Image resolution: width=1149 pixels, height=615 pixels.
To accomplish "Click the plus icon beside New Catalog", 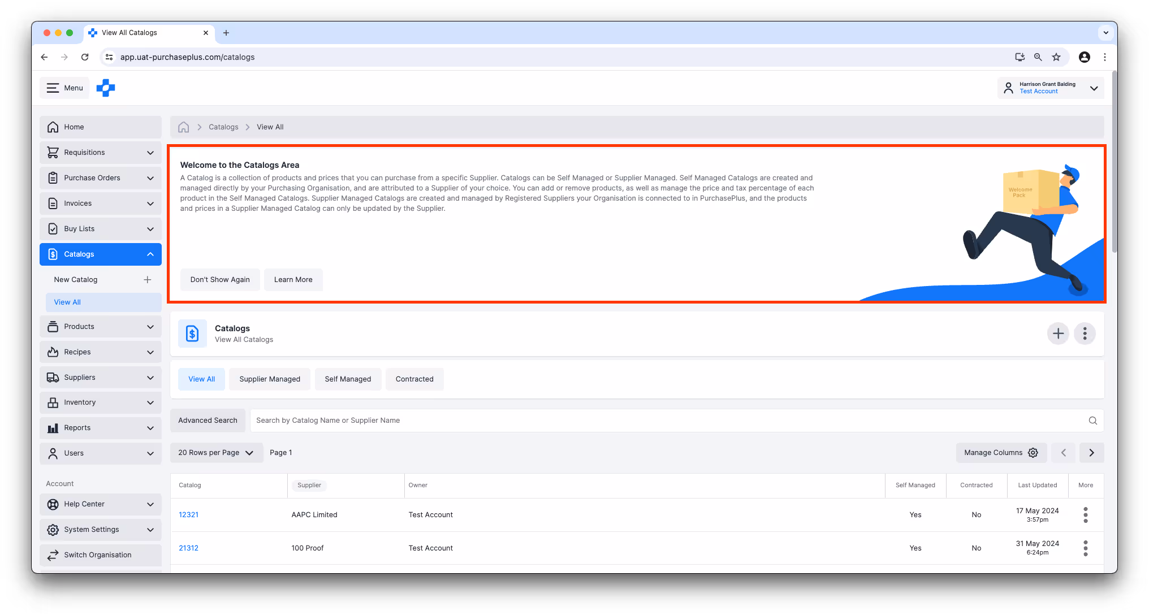I will click(148, 280).
